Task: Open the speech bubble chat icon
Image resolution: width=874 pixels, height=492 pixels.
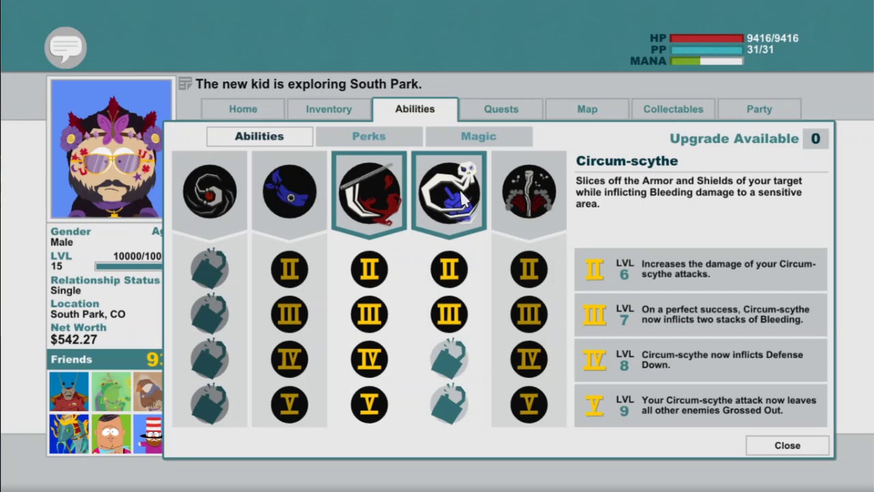Action: coord(66,47)
